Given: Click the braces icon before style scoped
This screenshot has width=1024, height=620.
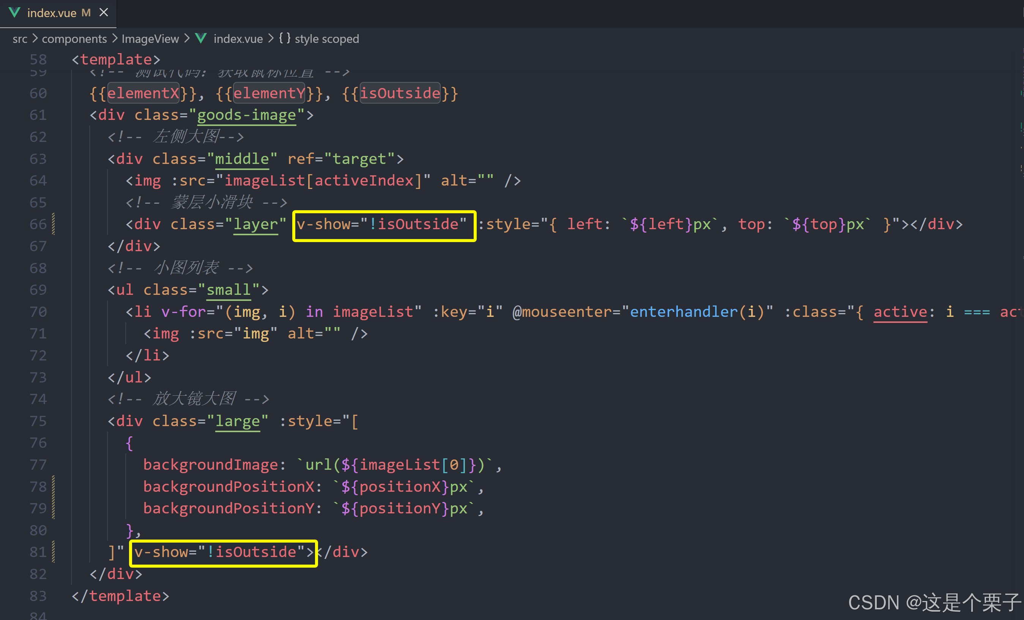Looking at the screenshot, I should (285, 38).
